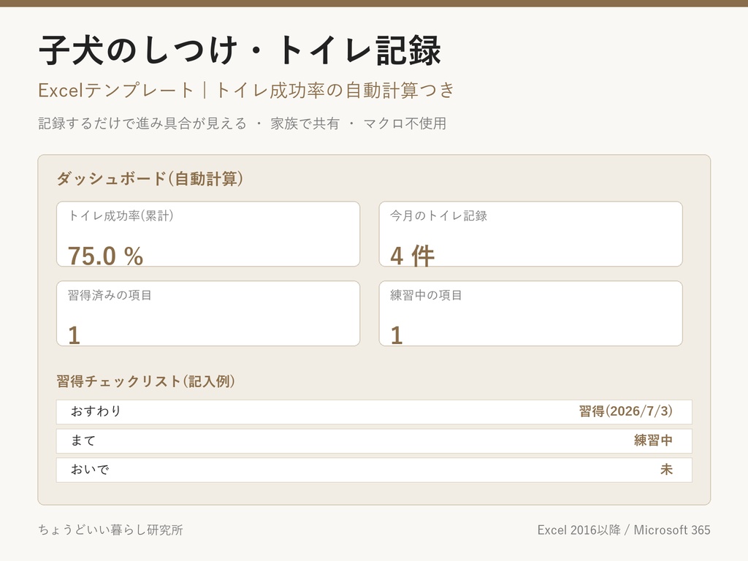
Task: Click the 習得済みの項目 card
Action: click(208, 313)
